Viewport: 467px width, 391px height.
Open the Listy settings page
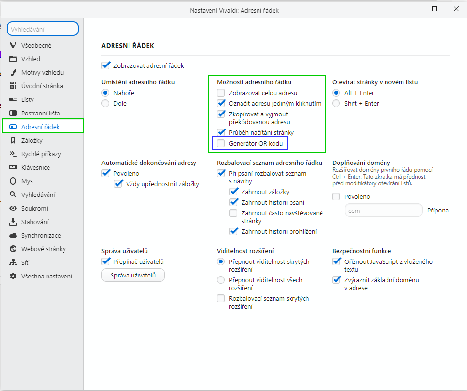click(28, 100)
